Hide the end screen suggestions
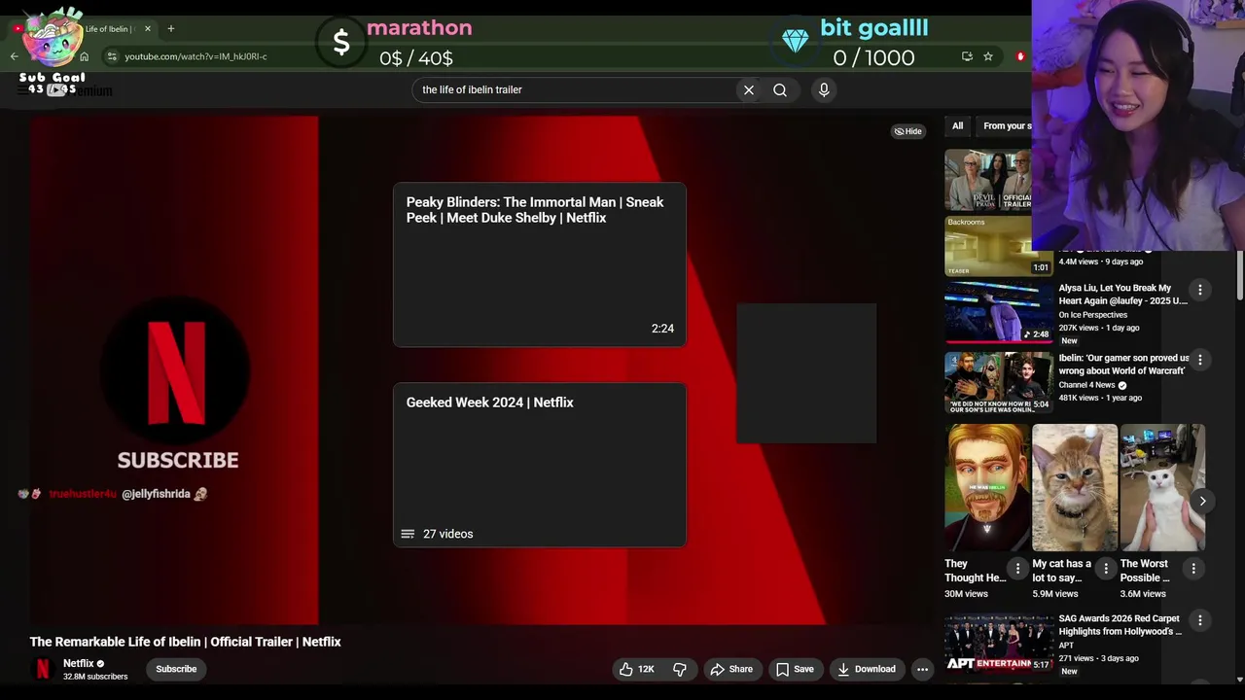The height and width of the screenshot is (700, 1245). (x=907, y=131)
